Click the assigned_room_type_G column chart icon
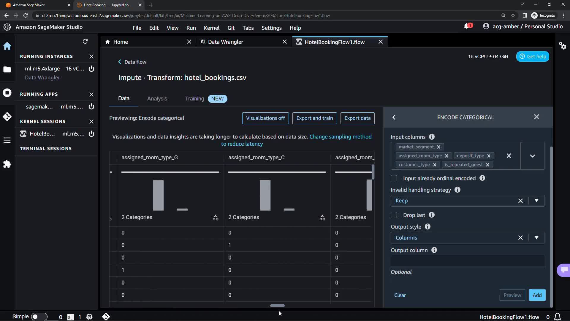Viewport: 570px width, 321px height. click(x=216, y=218)
